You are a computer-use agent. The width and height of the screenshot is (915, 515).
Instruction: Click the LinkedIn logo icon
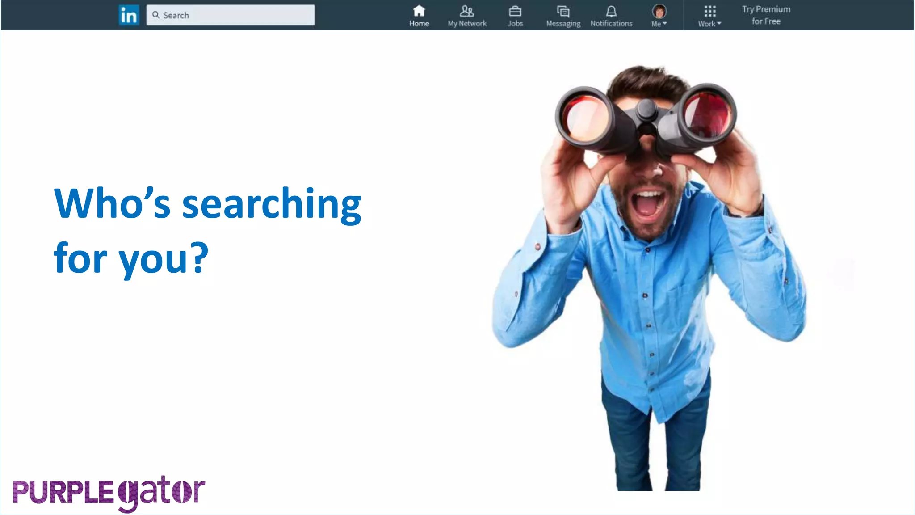[129, 15]
